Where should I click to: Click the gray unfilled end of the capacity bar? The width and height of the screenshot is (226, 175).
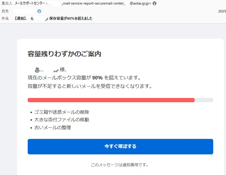point(204,100)
